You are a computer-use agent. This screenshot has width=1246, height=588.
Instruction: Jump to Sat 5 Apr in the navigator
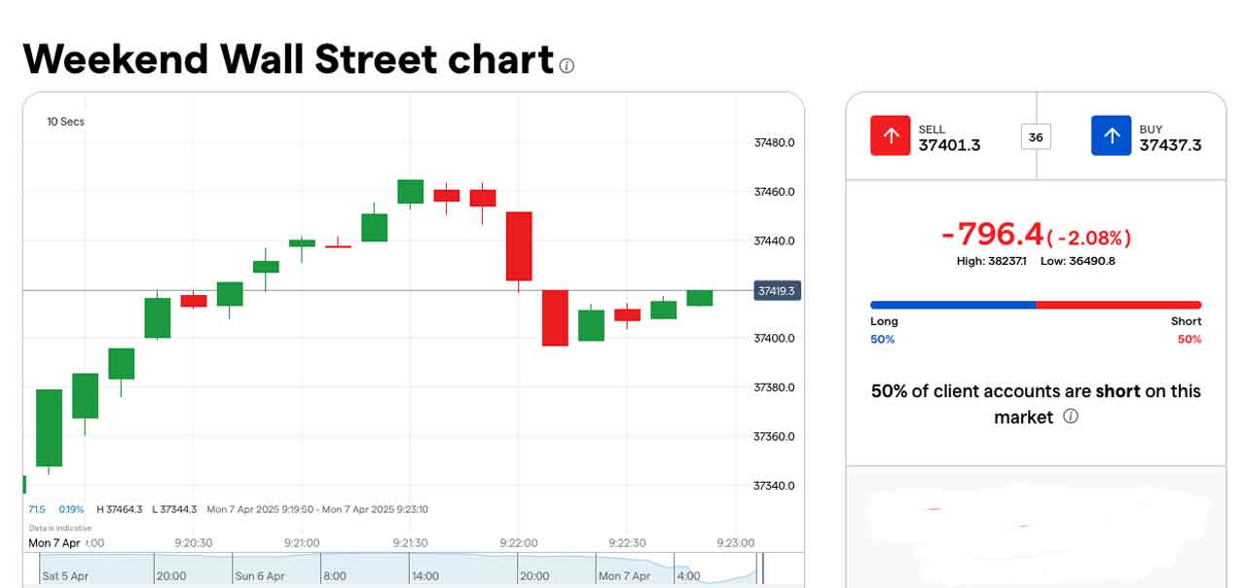pyautogui.click(x=65, y=576)
